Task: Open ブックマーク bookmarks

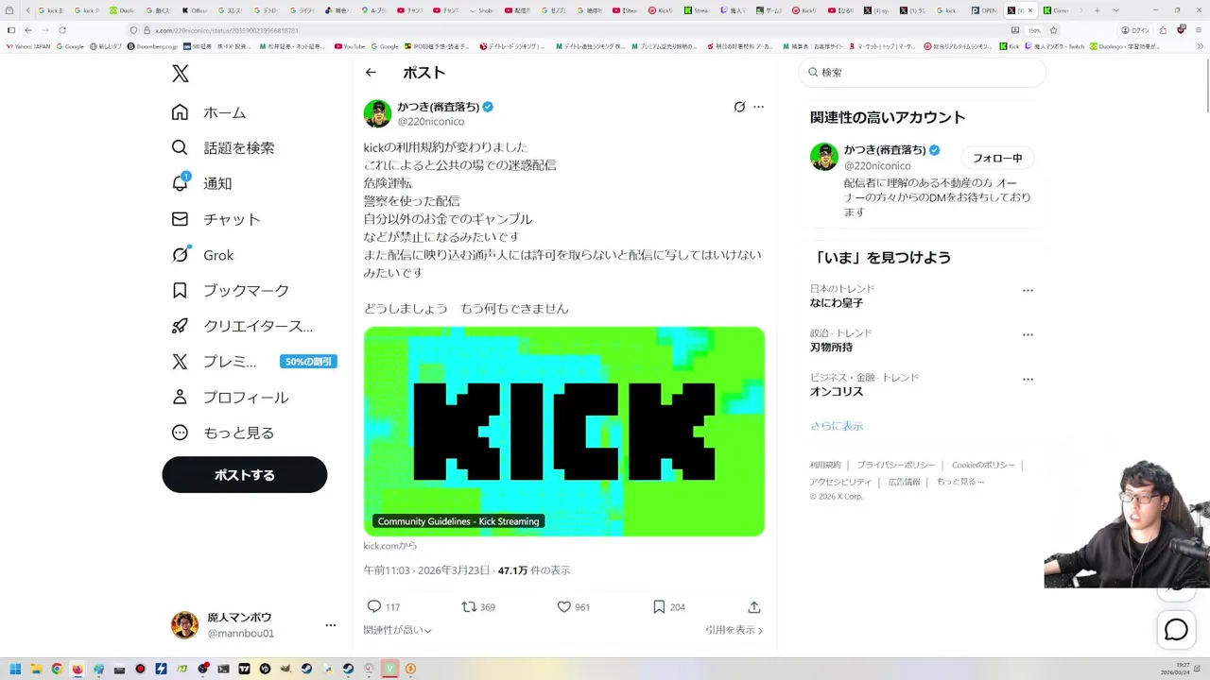Action: pyautogui.click(x=230, y=290)
